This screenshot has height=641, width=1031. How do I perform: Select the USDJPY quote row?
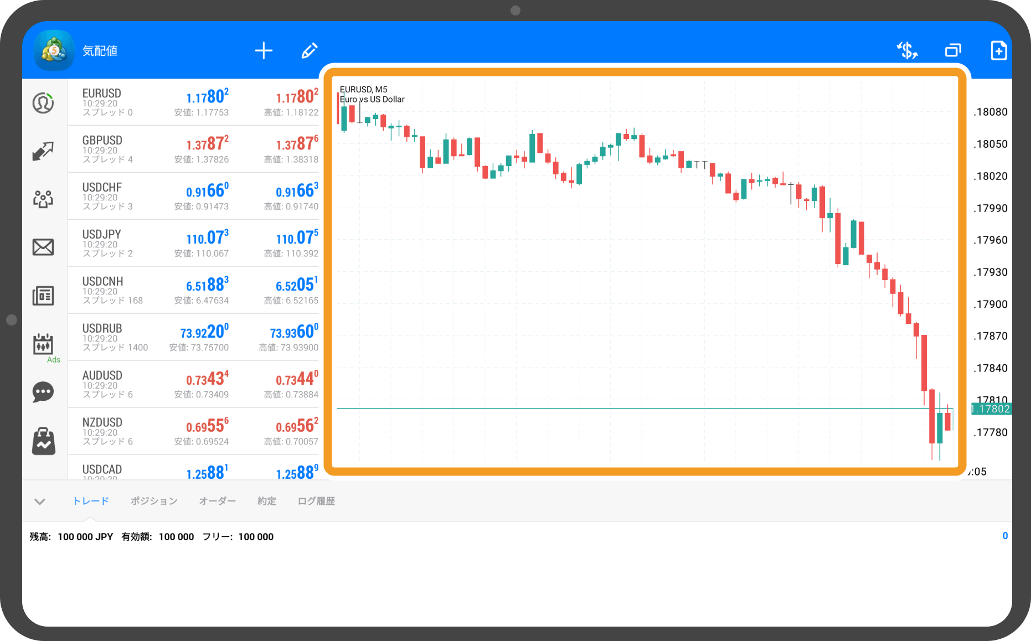click(x=194, y=243)
